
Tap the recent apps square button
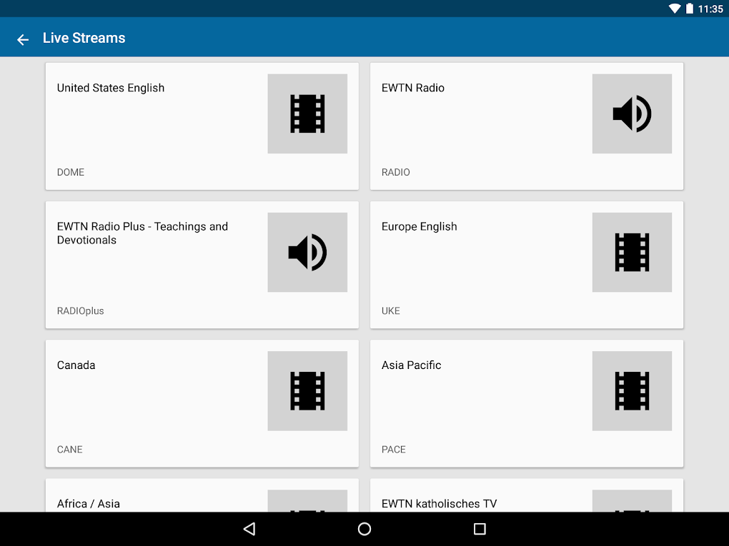480,529
